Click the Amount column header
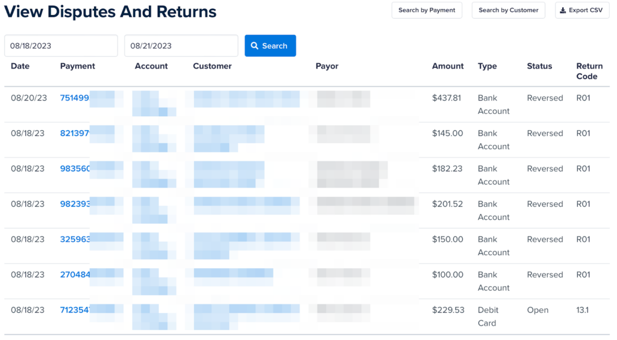Screen dimensions: 617x340 click(448, 66)
